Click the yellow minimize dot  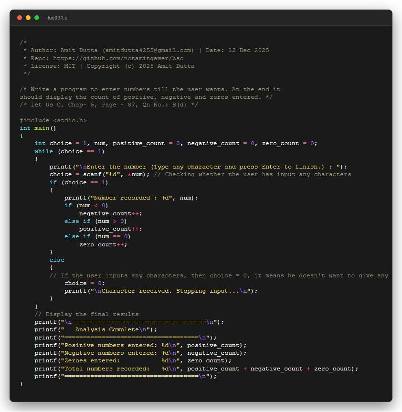coord(28,18)
